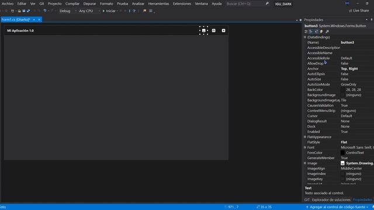Select the AllowDrop property row
The height and width of the screenshot is (210, 374).
point(339,64)
